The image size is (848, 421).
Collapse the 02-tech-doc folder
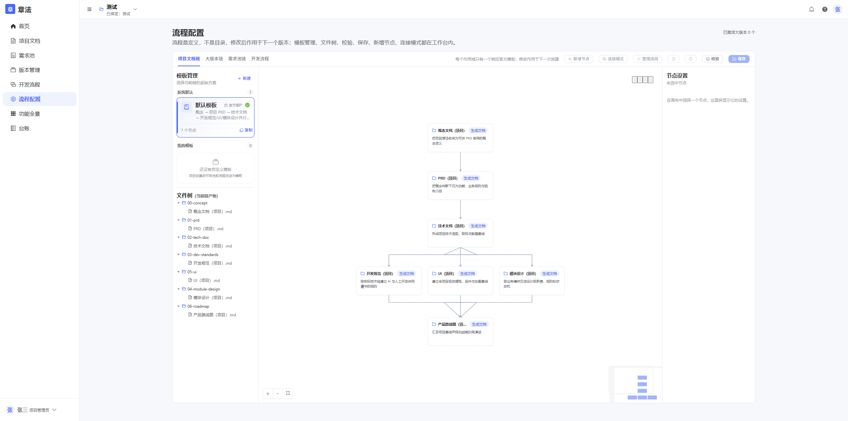tap(179, 237)
